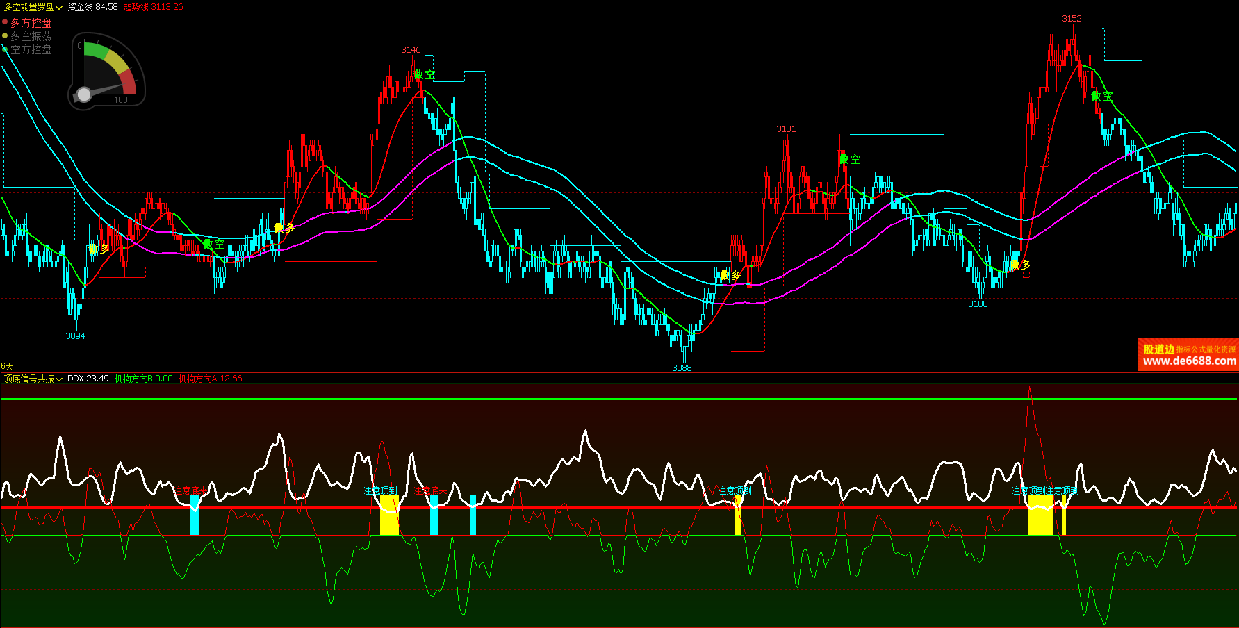
Task: Click the 顶底信号共振 indicator name
Action: tap(28, 379)
